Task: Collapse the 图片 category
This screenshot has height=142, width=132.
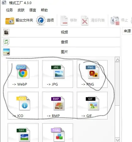Action: point(61,52)
